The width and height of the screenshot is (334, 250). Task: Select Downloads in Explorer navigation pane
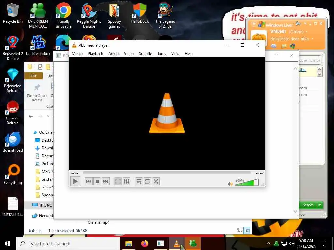(x=44, y=148)
